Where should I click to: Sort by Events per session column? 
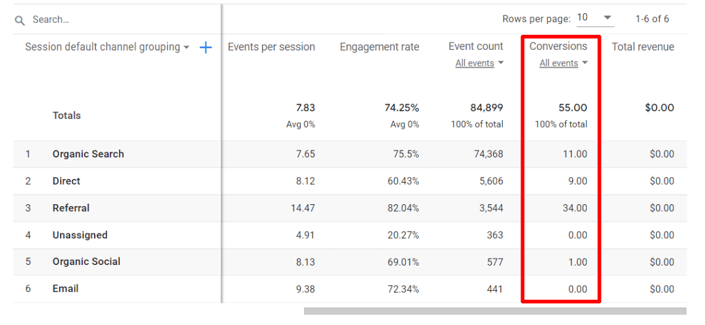(271, 47)
